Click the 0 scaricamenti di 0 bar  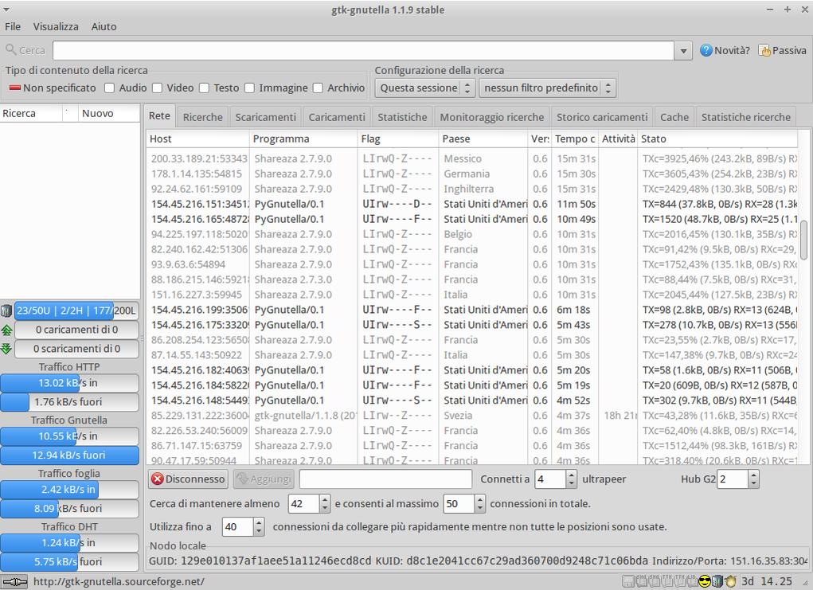76,349
